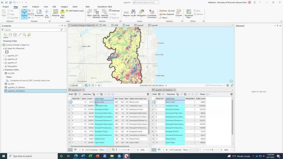Click the View Unplaced button

point(167,14)
